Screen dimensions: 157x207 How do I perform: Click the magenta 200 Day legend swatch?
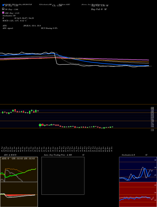click(x=3, y=13)
